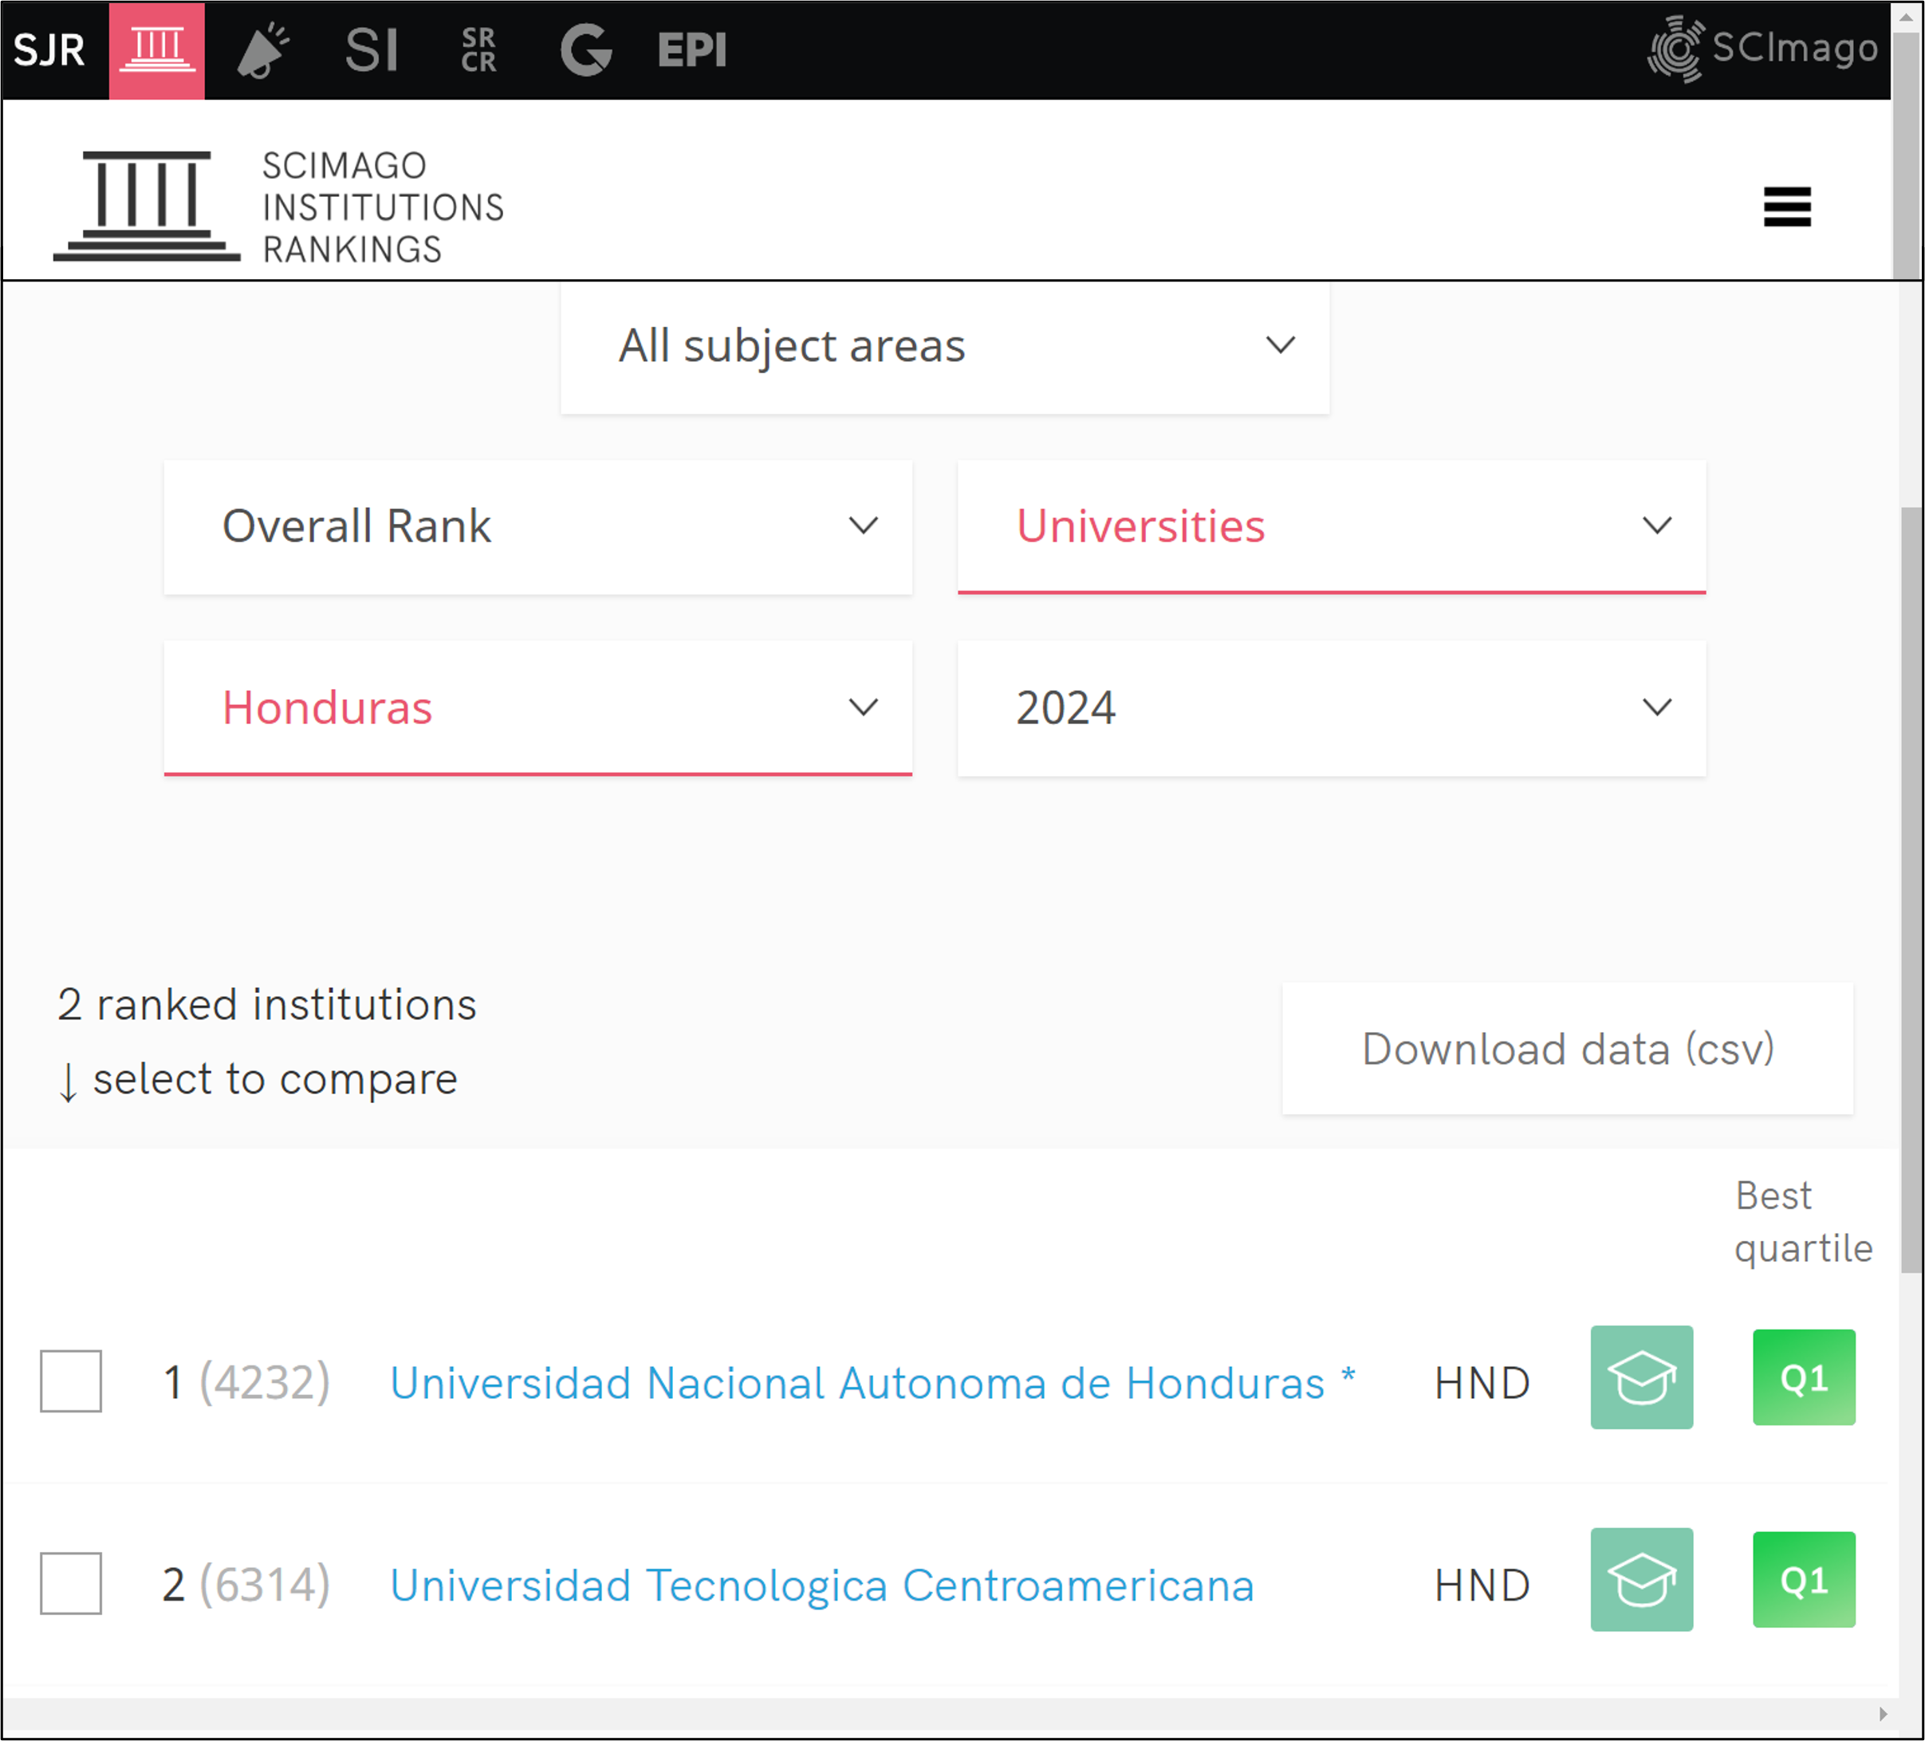Click the university cap icon for Universidad Tecnologica
Screen dimensions: 1925x1741
click(x=1641, y=1580)
